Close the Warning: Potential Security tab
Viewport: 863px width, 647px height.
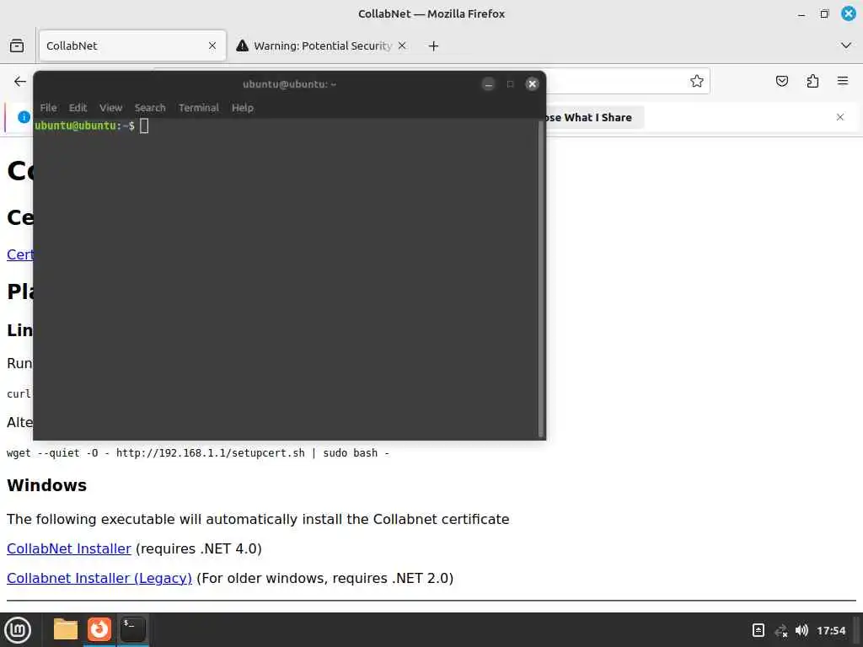pos(402,45)
